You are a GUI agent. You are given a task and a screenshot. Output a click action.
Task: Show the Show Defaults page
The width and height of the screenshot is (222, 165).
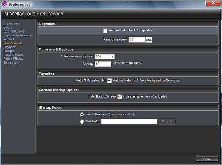click(x=14, y=55)
